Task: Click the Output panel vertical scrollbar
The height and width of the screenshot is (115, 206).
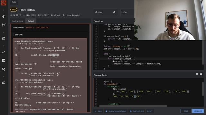Action: [90, 50]
